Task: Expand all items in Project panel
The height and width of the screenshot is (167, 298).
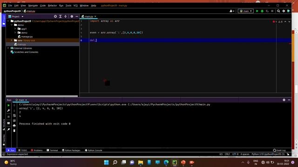Action: click(60, 17)
